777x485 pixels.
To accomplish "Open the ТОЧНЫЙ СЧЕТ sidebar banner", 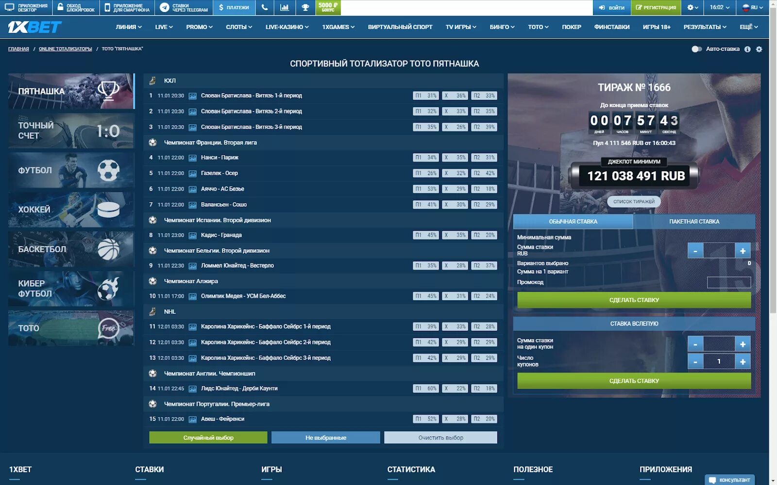I will [71, 131].
